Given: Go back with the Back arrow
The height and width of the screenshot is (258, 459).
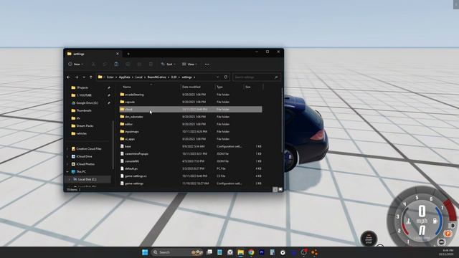Looking at the screenshot, I should pos(69,77).
